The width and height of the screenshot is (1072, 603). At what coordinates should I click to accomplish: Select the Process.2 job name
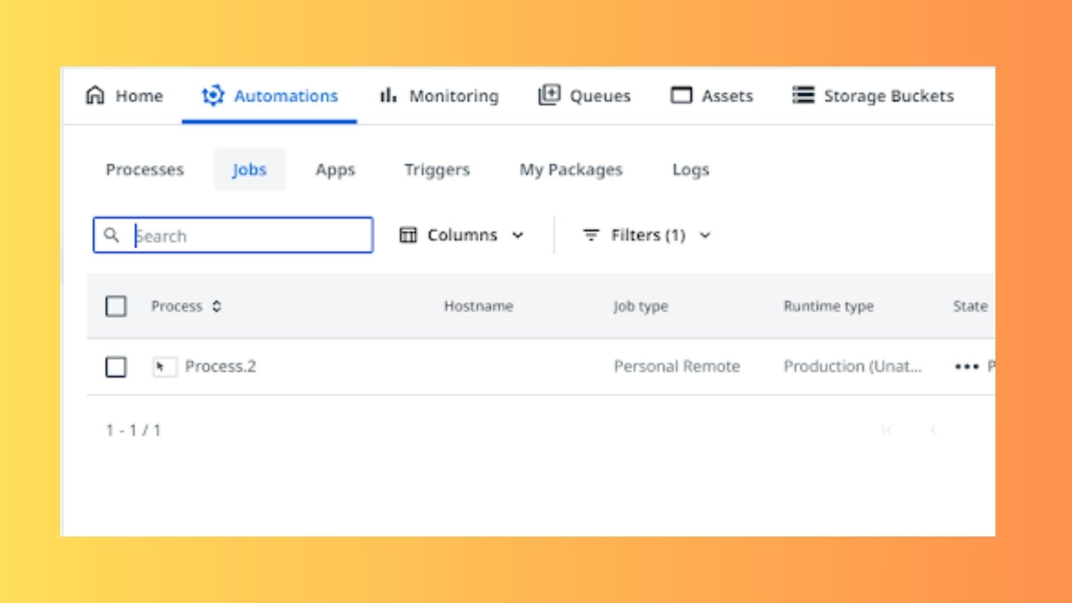point(221,366)
